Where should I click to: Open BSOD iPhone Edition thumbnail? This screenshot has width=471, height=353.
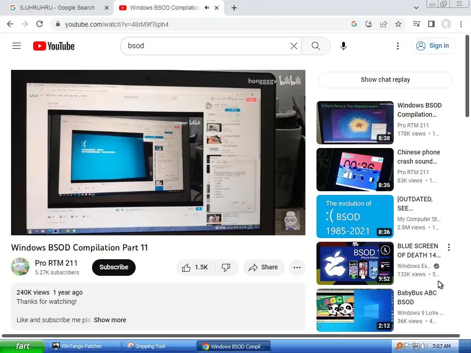click(x=355, y=263)
